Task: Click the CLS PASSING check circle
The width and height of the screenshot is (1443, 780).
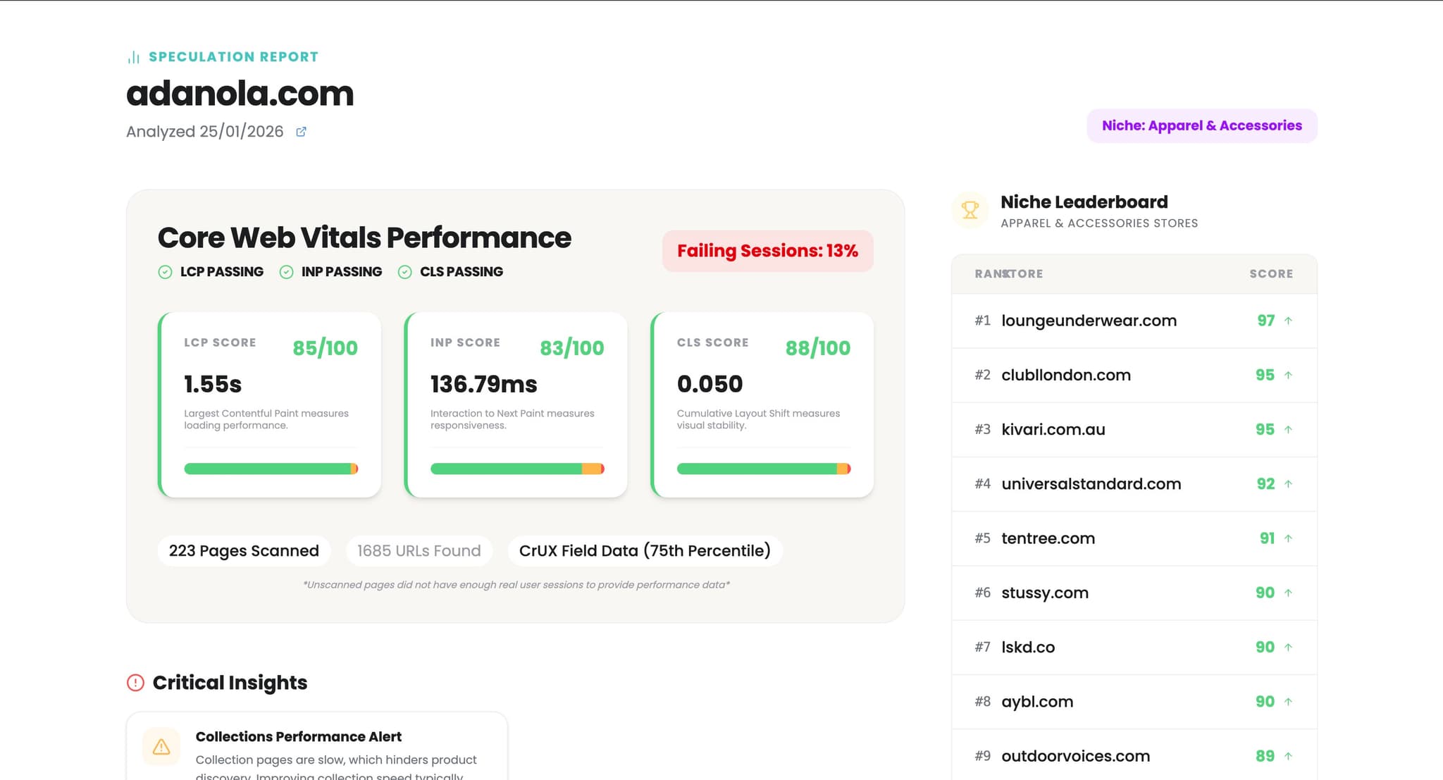Action: tap(404, 272)
